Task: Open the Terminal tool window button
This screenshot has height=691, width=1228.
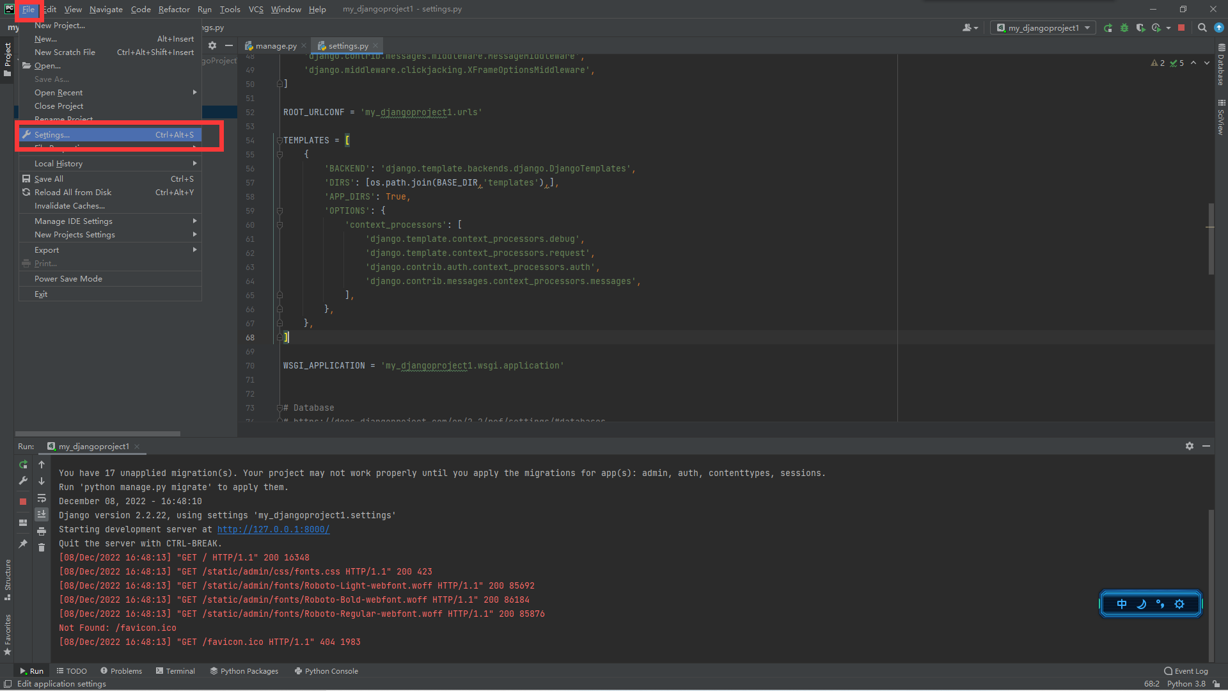Action: coord(175,671)
